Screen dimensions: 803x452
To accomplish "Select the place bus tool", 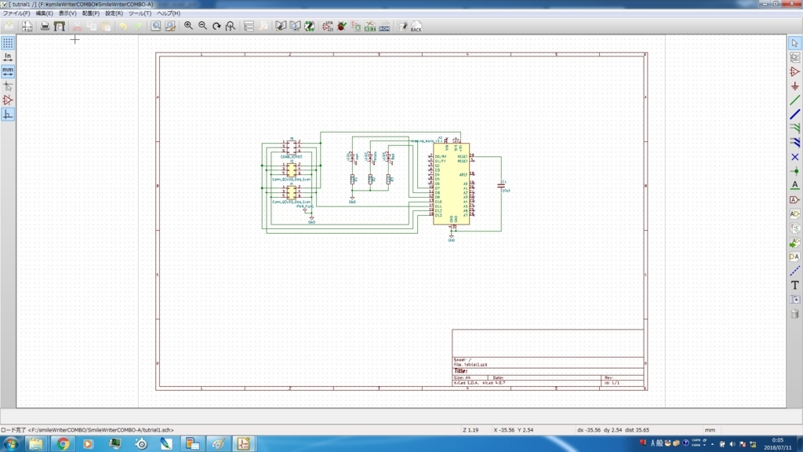I will 795,115.
